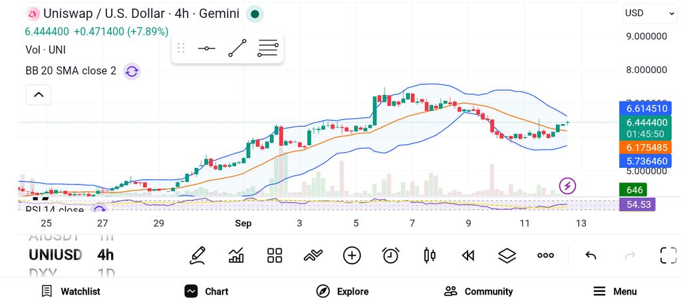The image size is (681, 306).
Task: Toggle the BB indicator refresh icon
Action: 132,72
